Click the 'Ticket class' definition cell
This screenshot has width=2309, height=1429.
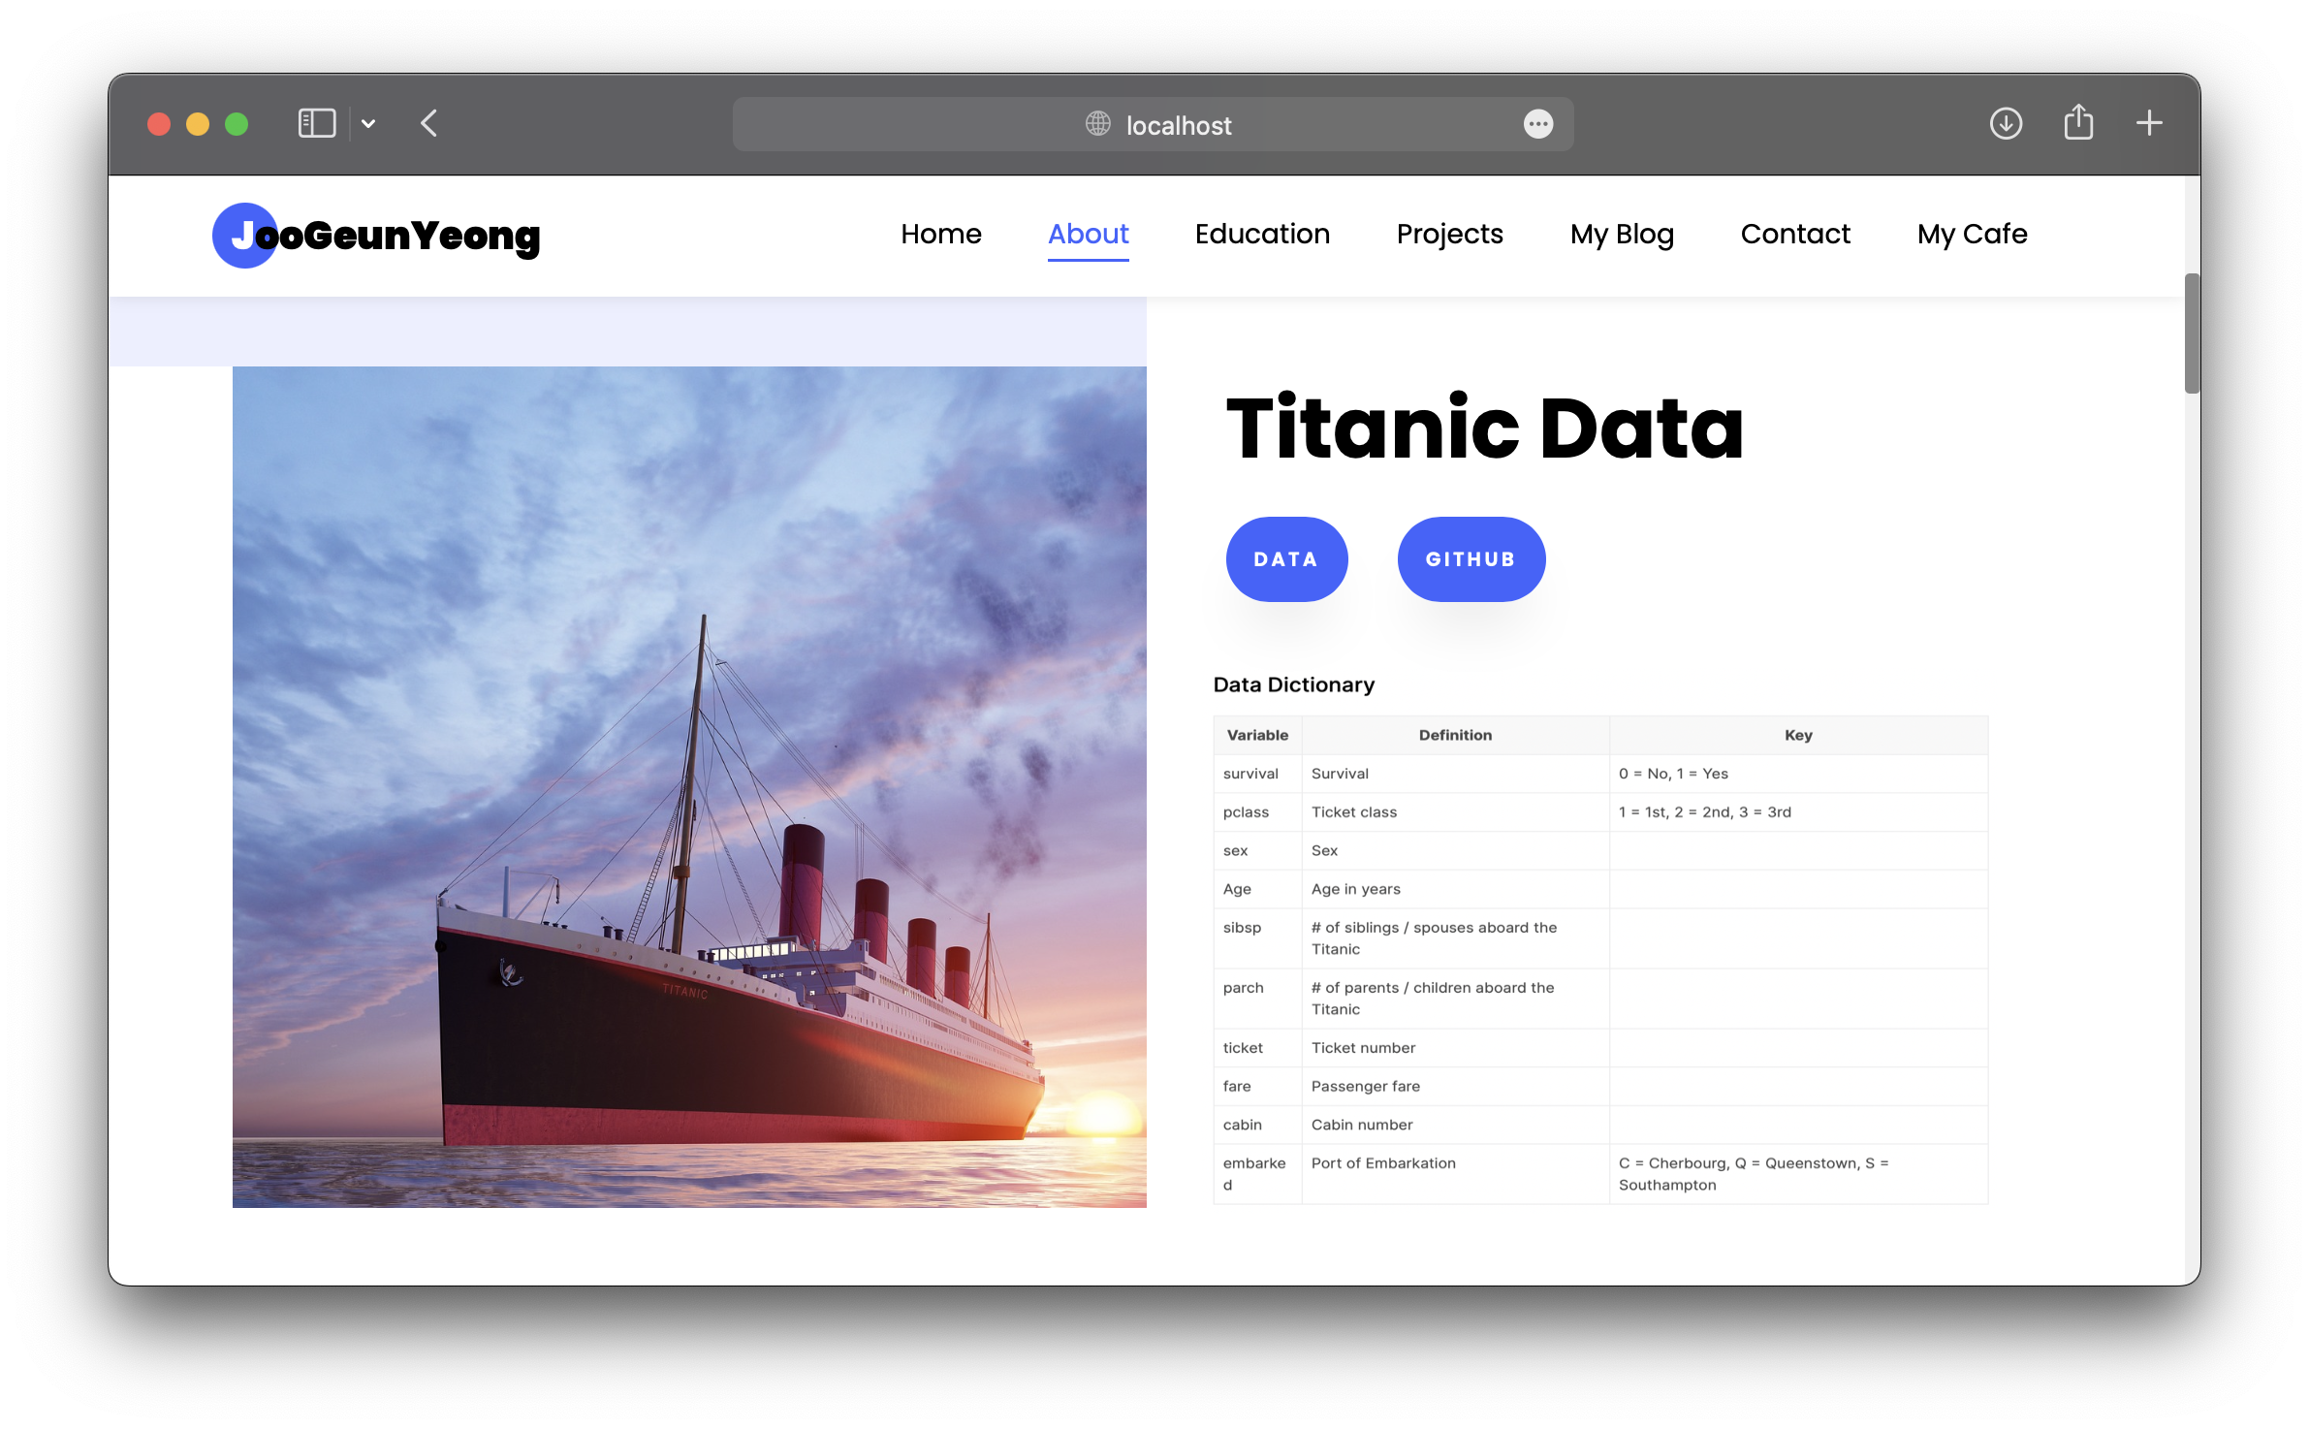coord(1455,812)
